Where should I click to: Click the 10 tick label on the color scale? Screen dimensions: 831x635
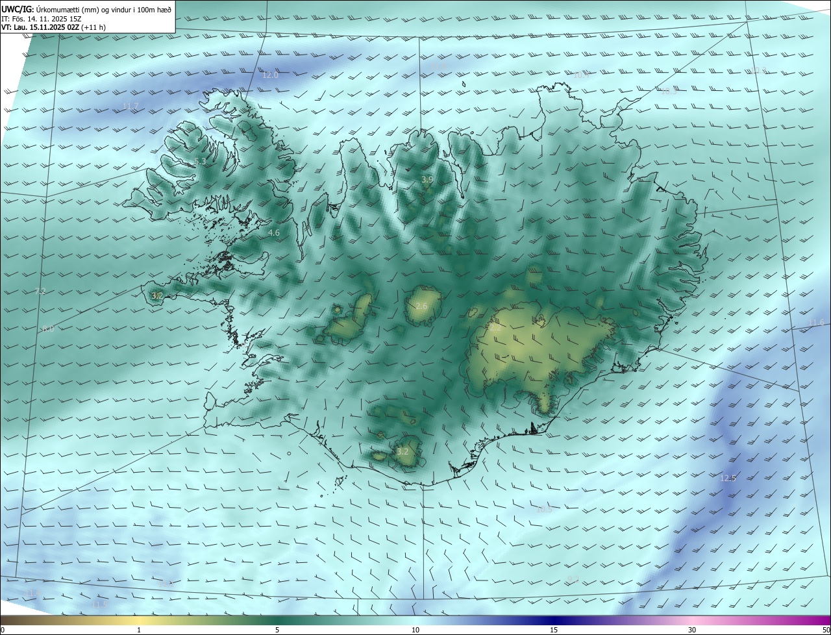(415, 630)
